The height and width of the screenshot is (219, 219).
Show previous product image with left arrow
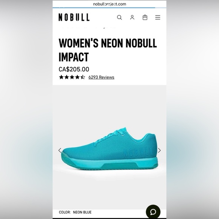click(60, 150)
